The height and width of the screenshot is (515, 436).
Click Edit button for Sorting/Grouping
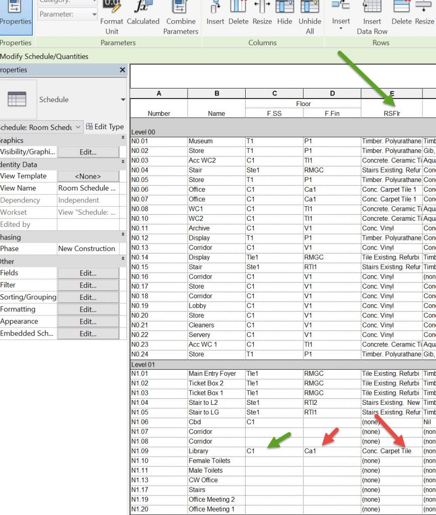coord(88,297)
